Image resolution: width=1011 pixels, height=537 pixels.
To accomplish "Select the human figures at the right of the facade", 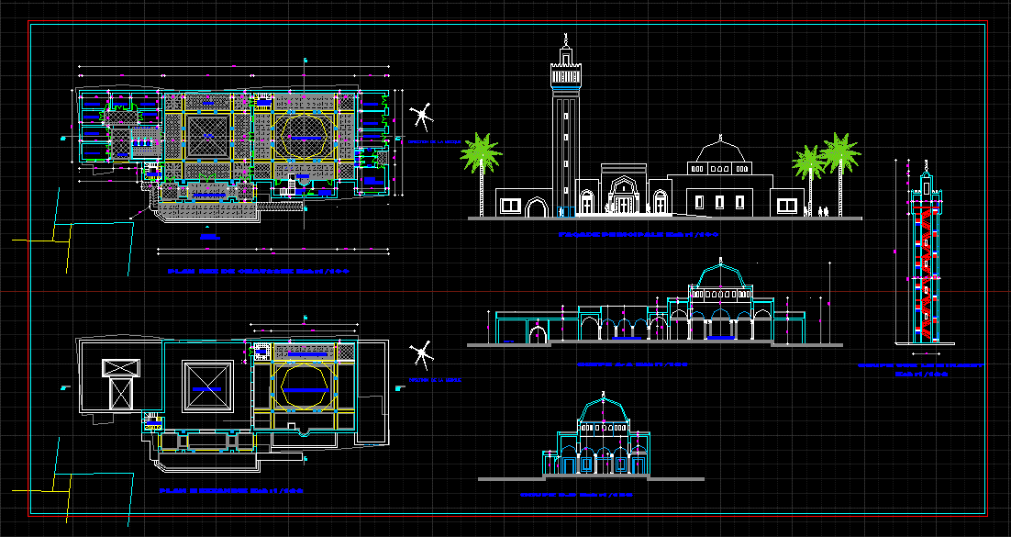I will click(823, 211).
